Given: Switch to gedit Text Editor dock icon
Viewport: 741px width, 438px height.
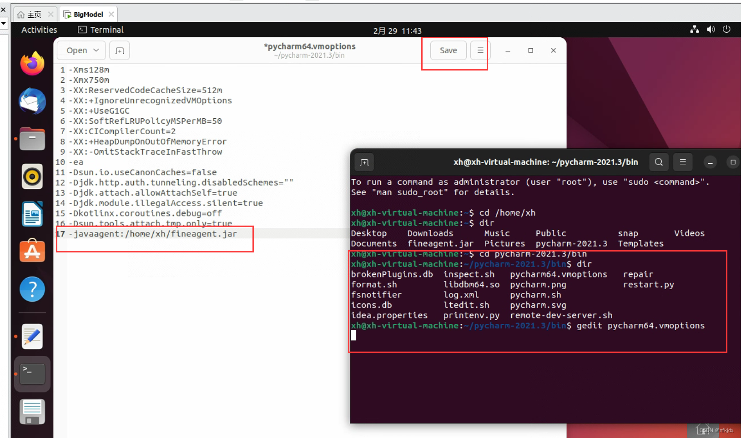Looking at the screenshot, I should (32, 336).
